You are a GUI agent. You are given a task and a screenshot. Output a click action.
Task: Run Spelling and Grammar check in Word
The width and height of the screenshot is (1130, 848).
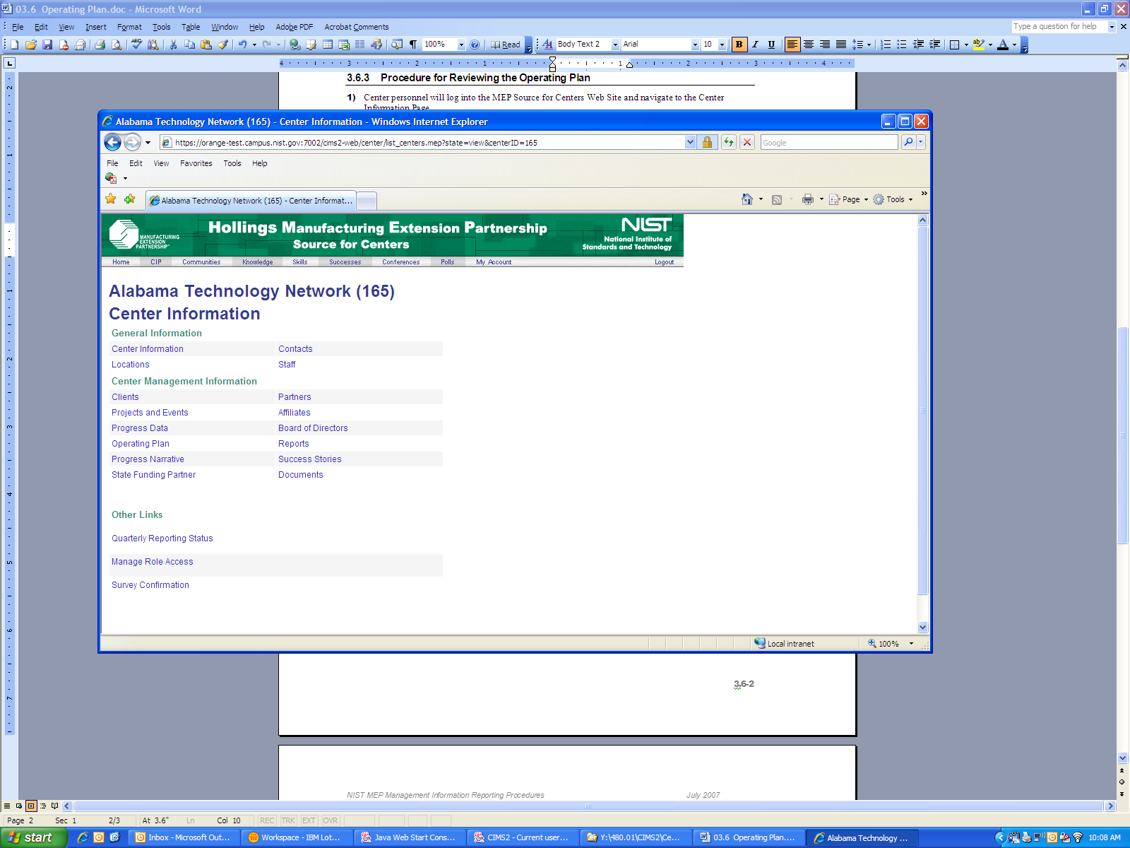[136, 45]
